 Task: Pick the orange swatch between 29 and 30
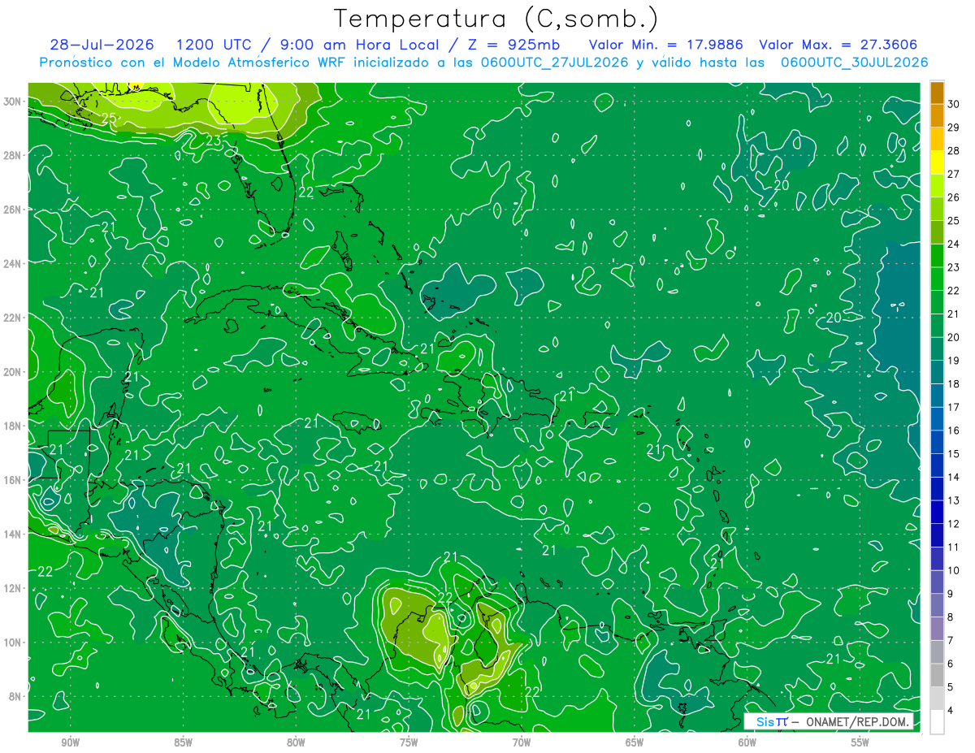pos(937,115)
